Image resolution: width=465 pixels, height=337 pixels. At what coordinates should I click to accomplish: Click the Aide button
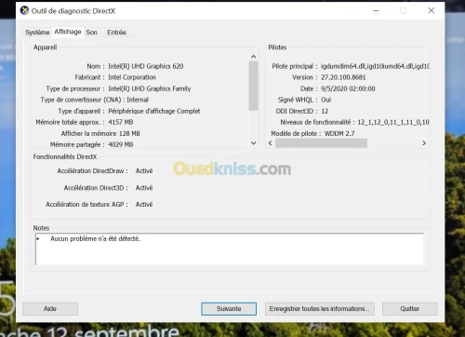click(x=50, y=309)
